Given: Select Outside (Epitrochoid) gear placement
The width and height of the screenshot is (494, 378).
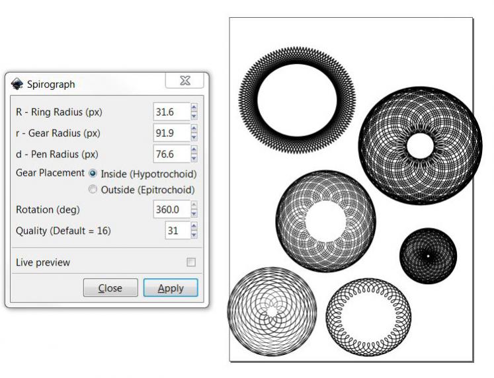Looking at the screenshot, I should point(93,190).
